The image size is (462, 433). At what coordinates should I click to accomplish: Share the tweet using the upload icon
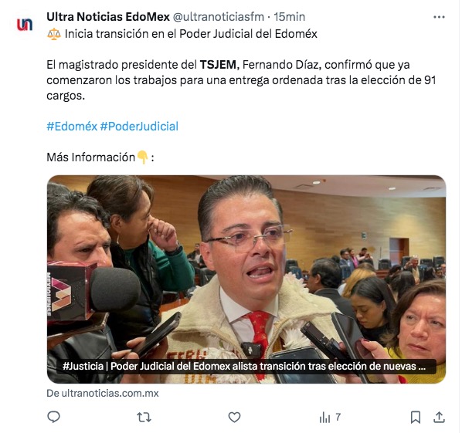click(439, 417)
